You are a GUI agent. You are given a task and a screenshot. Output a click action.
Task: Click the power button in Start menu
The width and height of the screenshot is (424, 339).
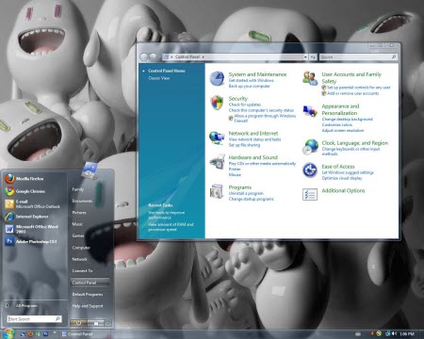click(x=78, y=323)
